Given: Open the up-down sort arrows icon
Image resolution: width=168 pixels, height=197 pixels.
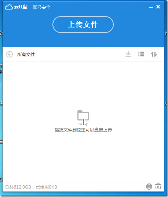Looking at the screenshot, I should coord(154,54).
